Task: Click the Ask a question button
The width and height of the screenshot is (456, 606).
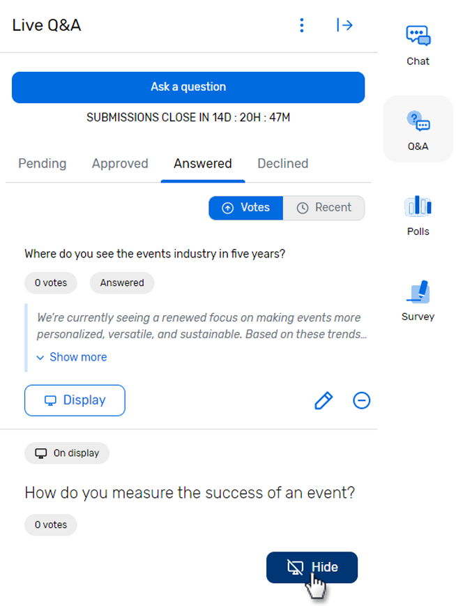Action: (188, 87)
